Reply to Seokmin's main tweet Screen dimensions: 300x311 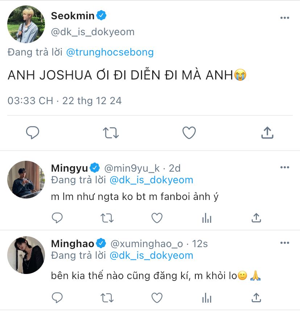pos(33,133)
